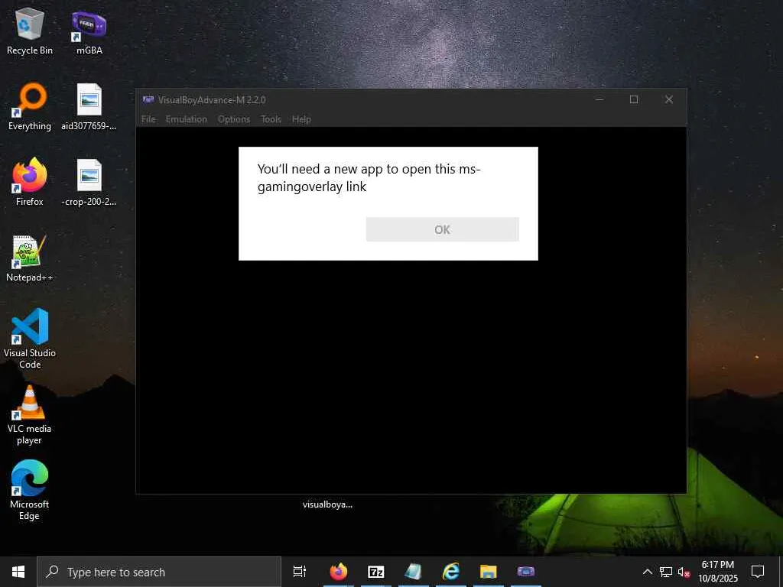This screenshot has height=587, width=783.
Task: Select the Firefox desktop shortcut
Action: click(30, 182)
